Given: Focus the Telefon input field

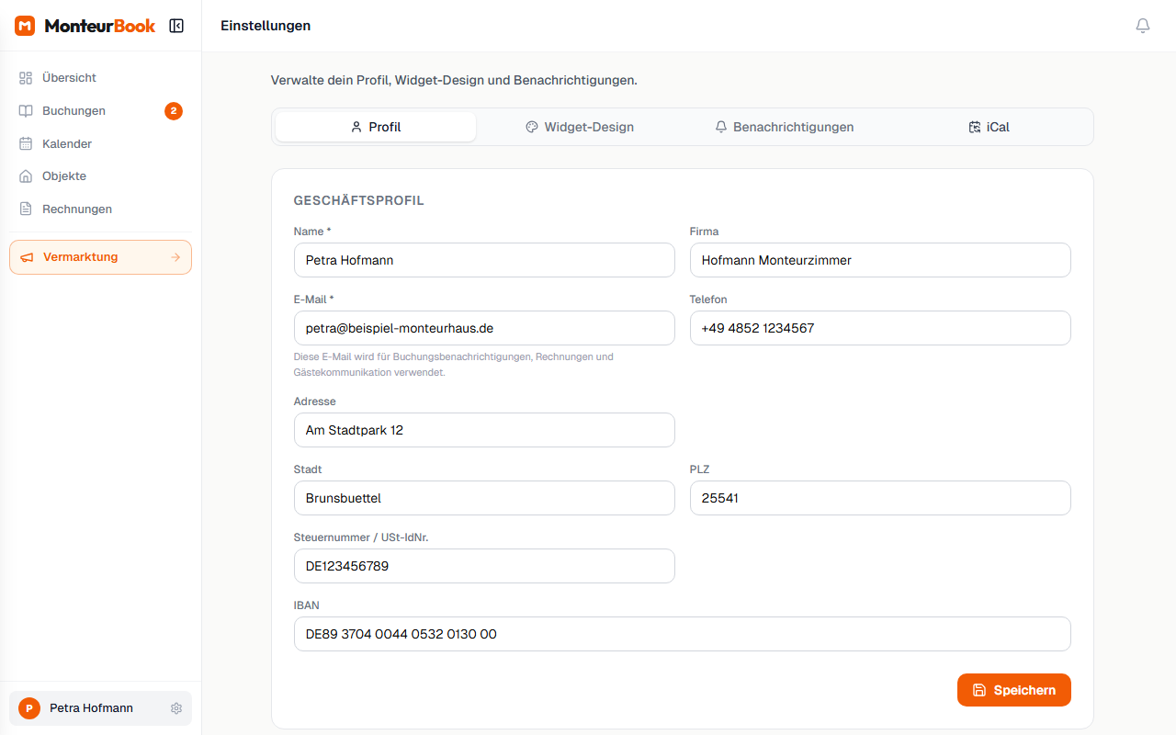Looking at the screenshot, I should [x=879, y=328].
